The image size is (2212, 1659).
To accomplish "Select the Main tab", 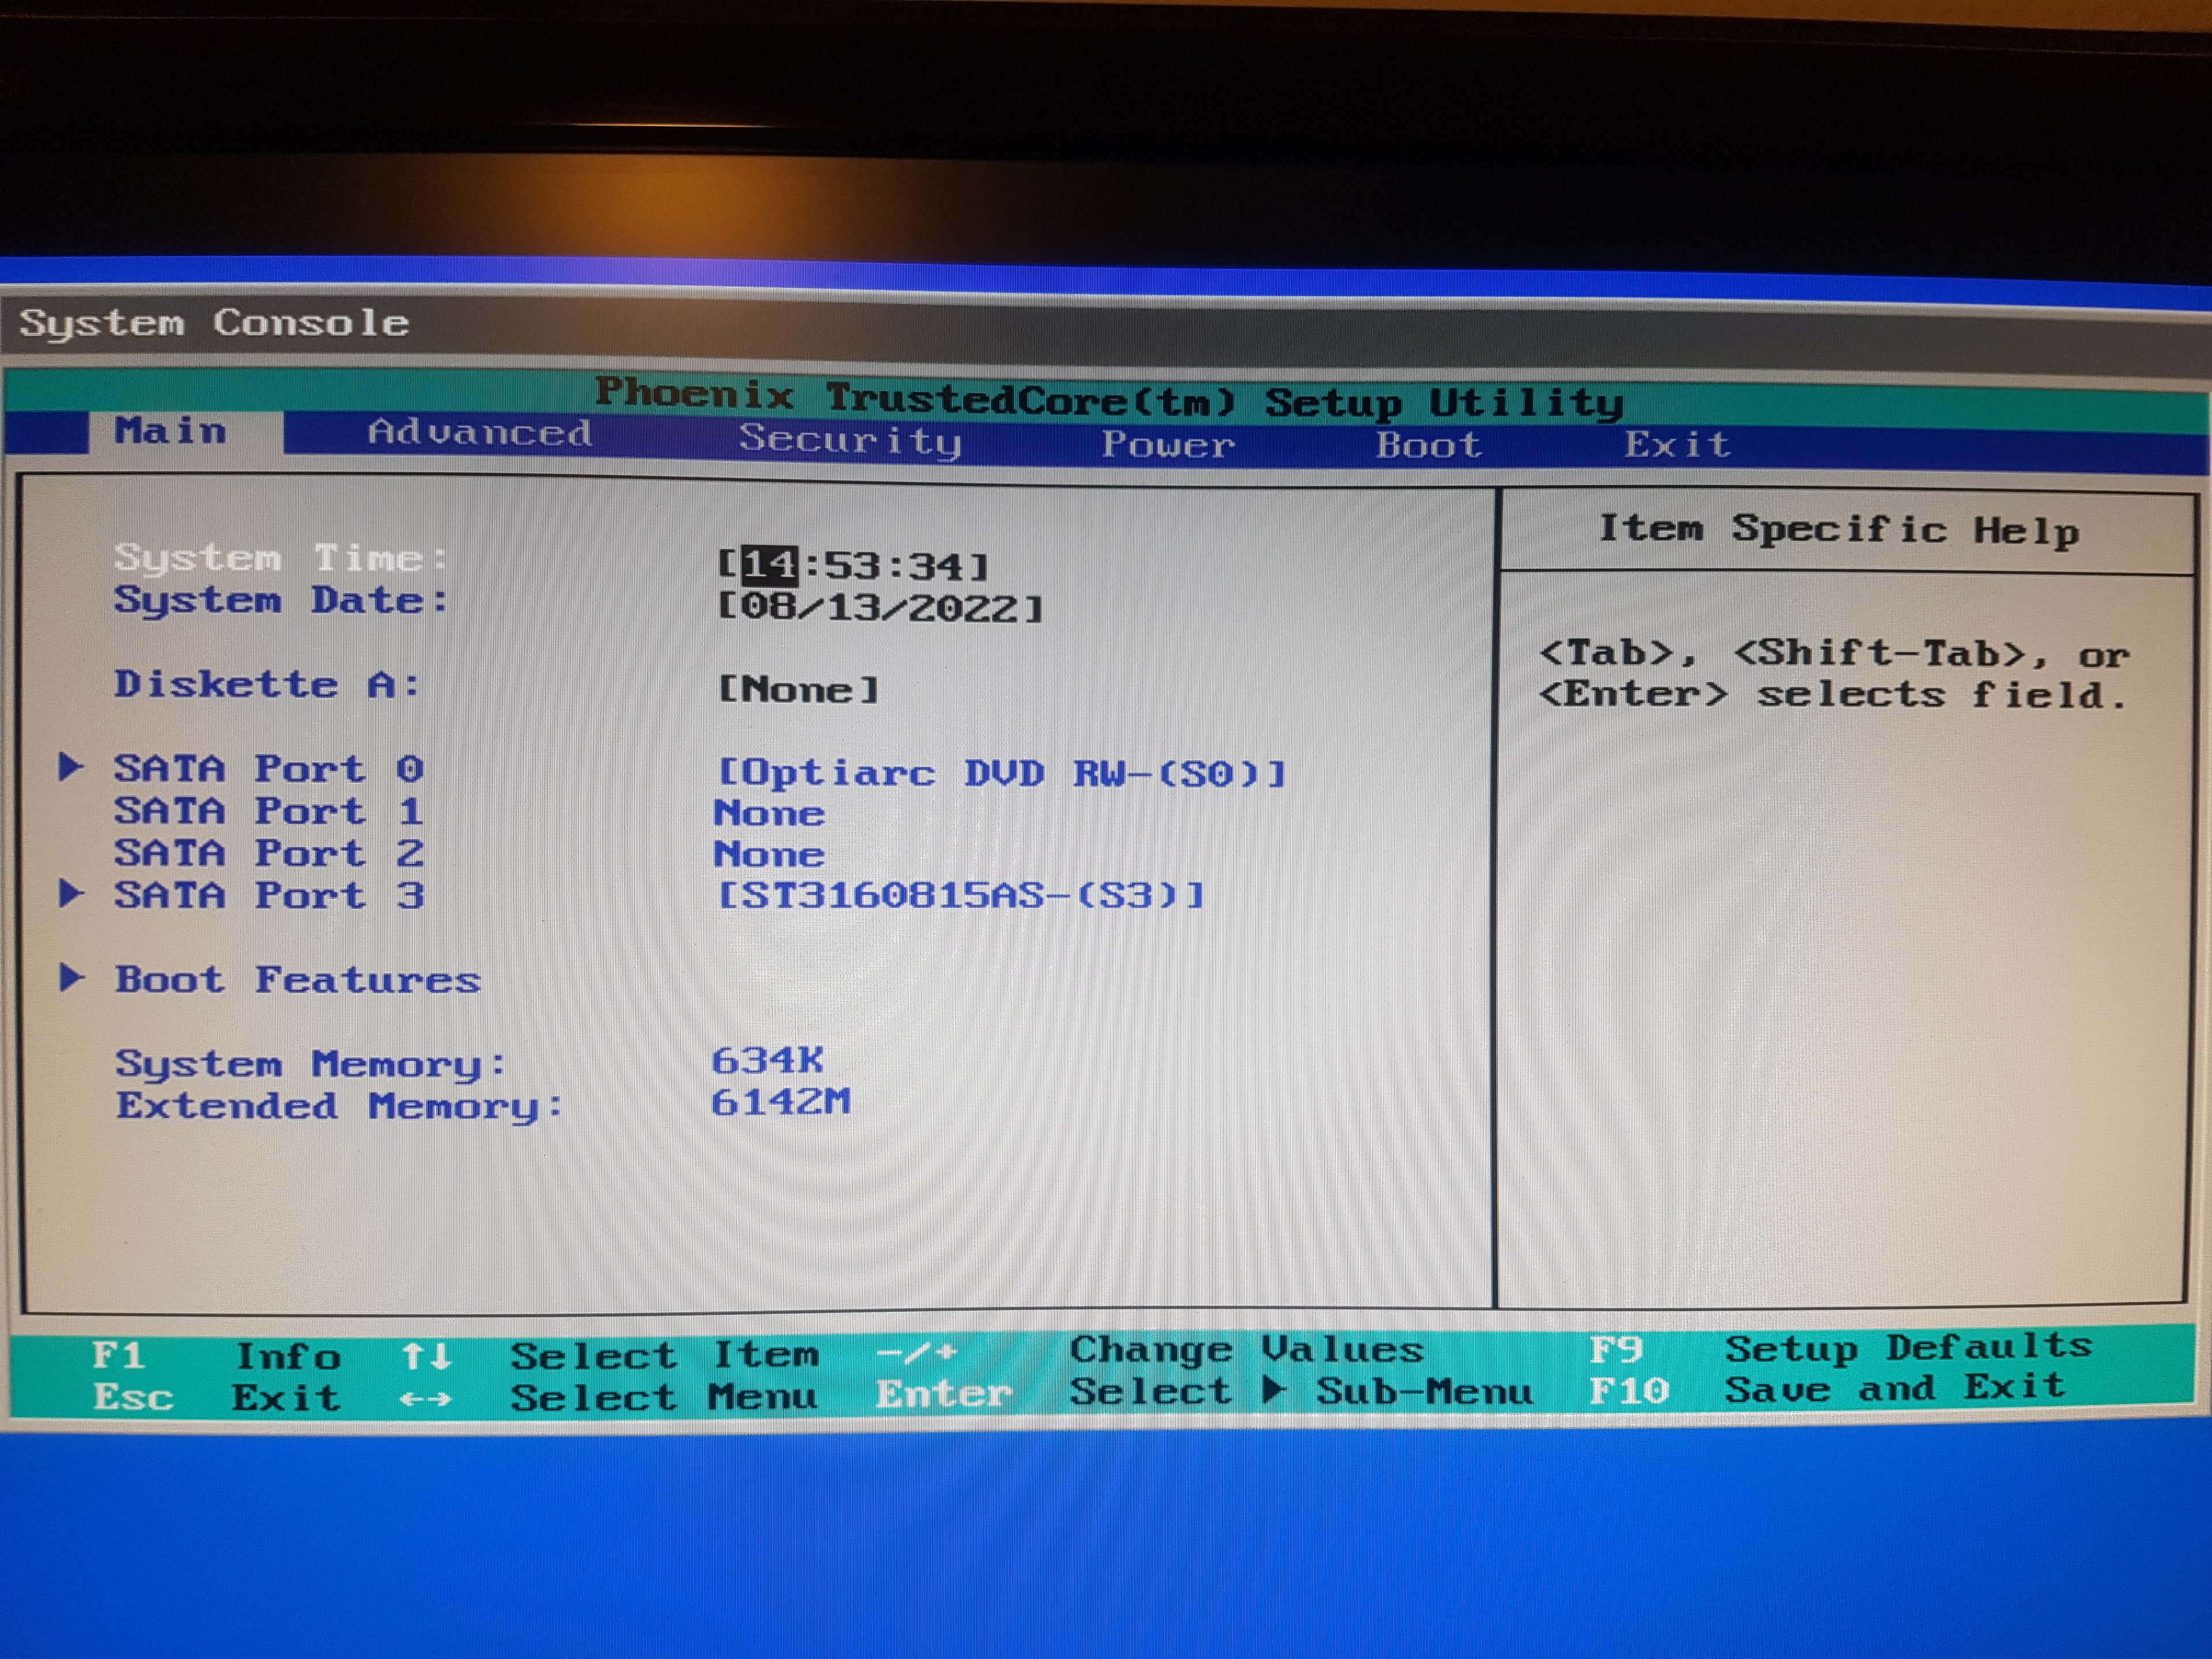I will pos(170,431).
